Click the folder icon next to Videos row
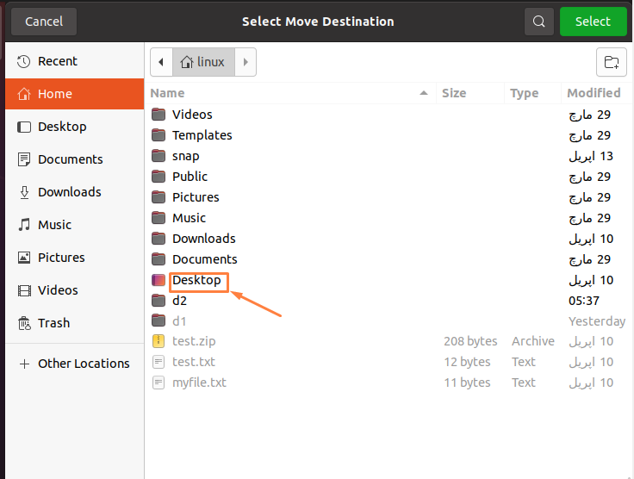 tap(158, 115)
